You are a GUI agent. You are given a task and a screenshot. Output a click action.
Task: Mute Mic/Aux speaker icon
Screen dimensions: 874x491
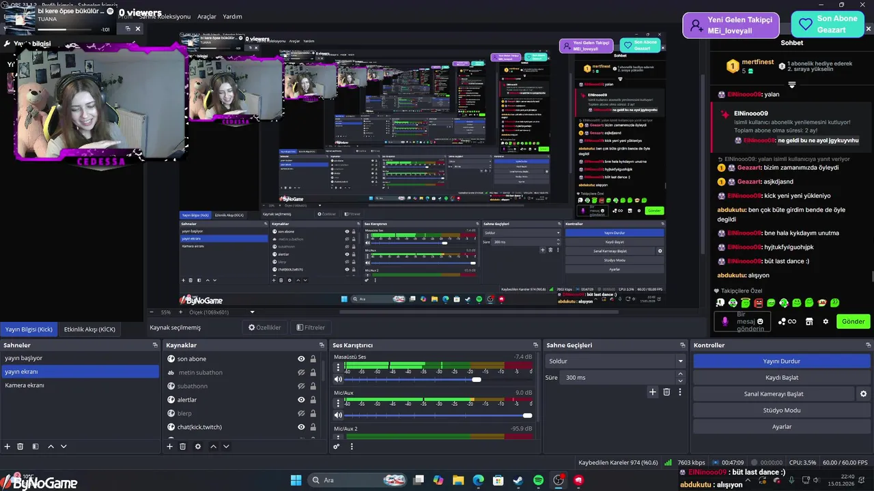pyautogui.click(x=338, y=415)
